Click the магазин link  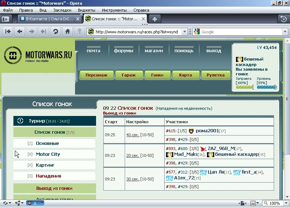pyautogui.click(x=154, y=51)
